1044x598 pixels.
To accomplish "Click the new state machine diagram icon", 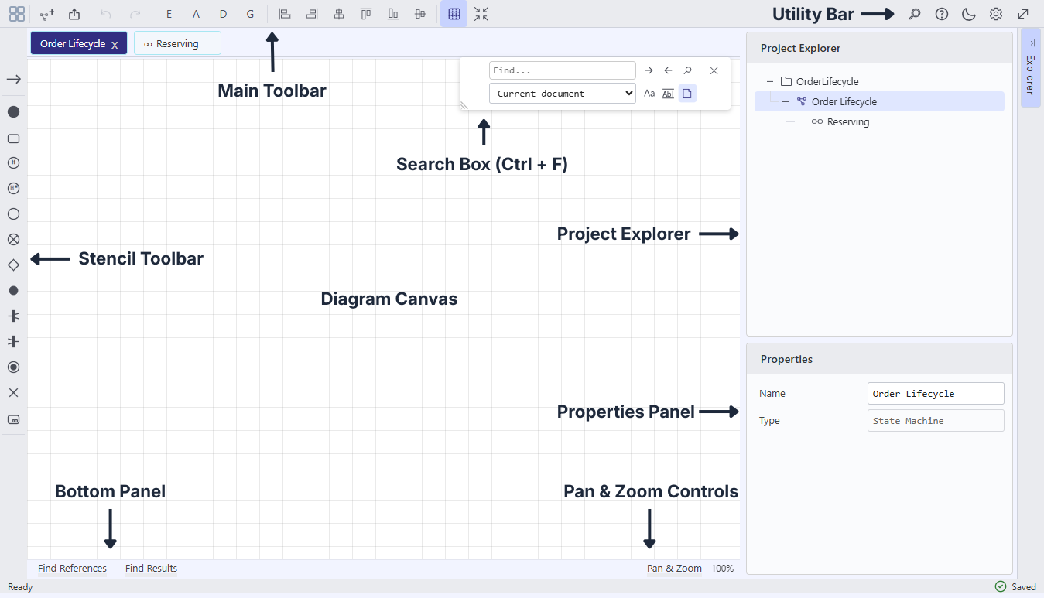I will pyautogui.click(x=47, y=14).
